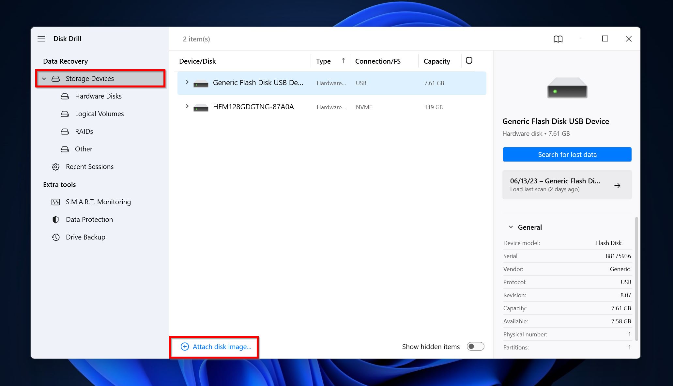Expand the Generic Flash Disk USB row

point(187,83)
